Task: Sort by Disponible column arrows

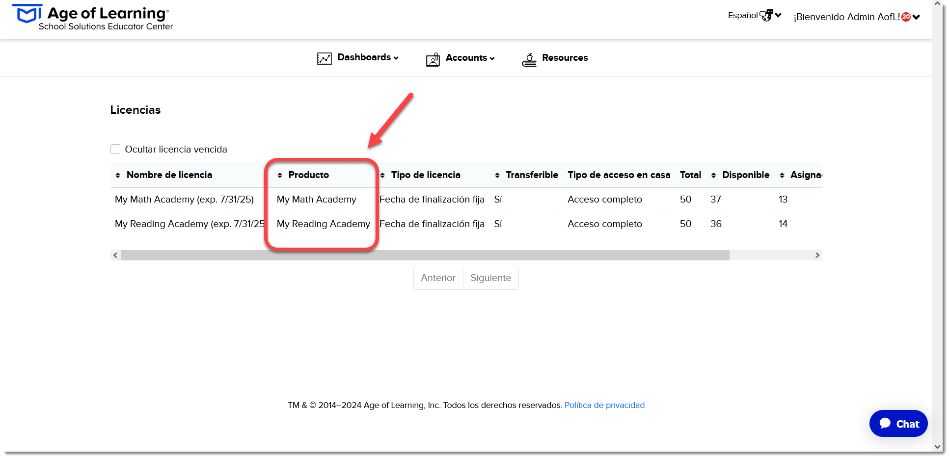Action: pyautogui.click(x=713, y=176)
